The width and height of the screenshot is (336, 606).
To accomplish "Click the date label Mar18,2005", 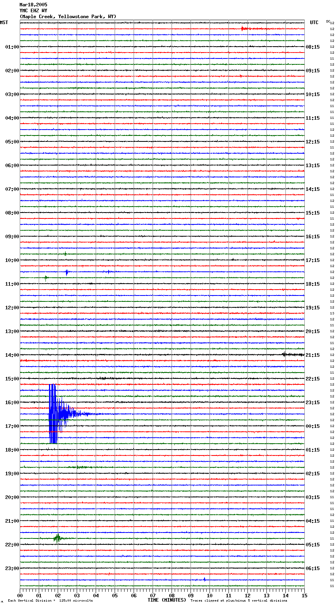I will point(33,5).
